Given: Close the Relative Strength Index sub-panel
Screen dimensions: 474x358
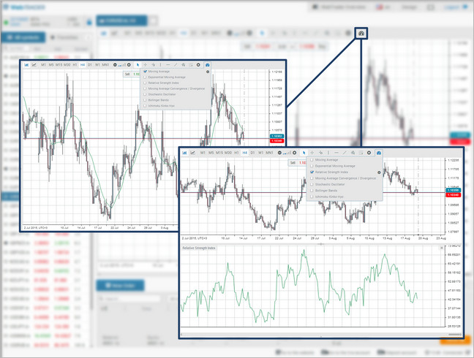Looking at the screenshot, I should click(441, 248).
